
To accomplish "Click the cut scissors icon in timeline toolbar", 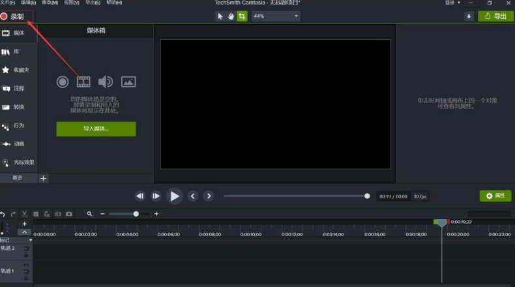I will [25, 214].
